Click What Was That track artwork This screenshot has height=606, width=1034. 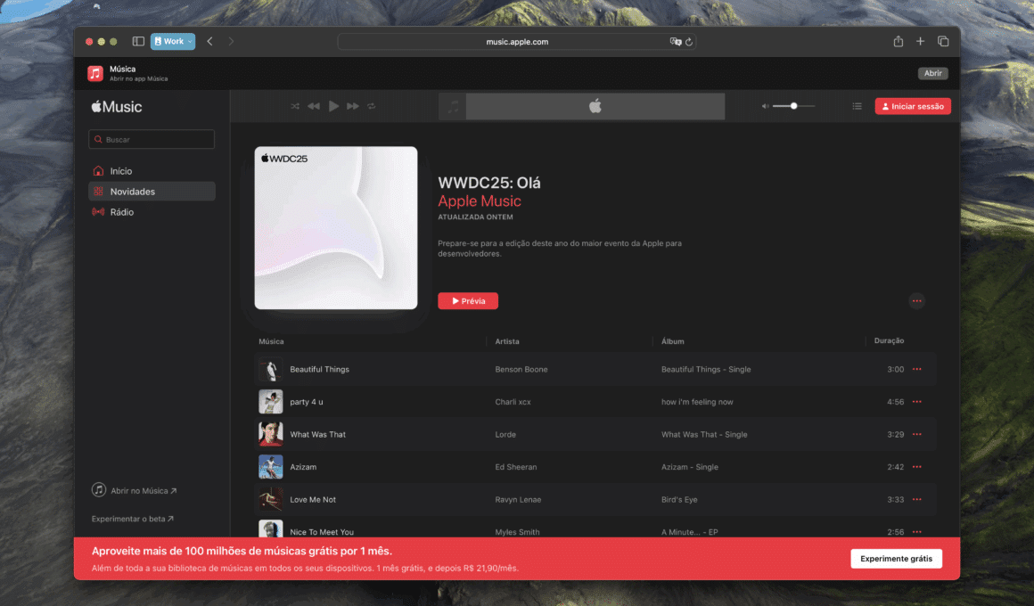(270, 435)
